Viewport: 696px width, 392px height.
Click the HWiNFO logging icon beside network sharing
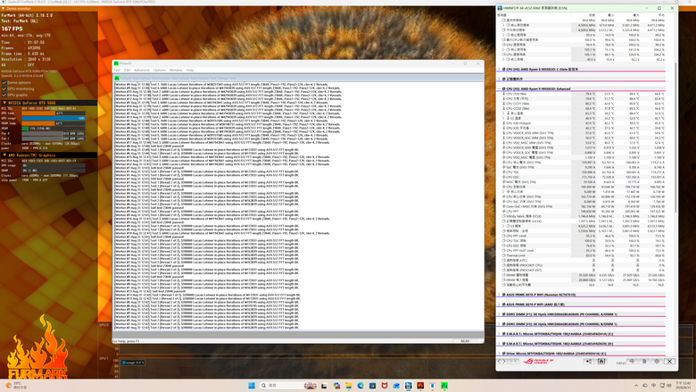click(x=601, y=362)
